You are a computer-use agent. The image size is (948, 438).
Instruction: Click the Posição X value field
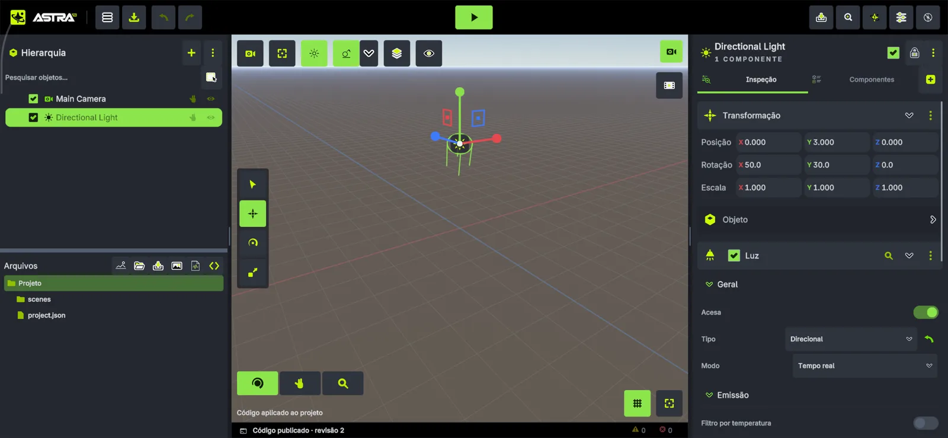click(x=768, y=142)
